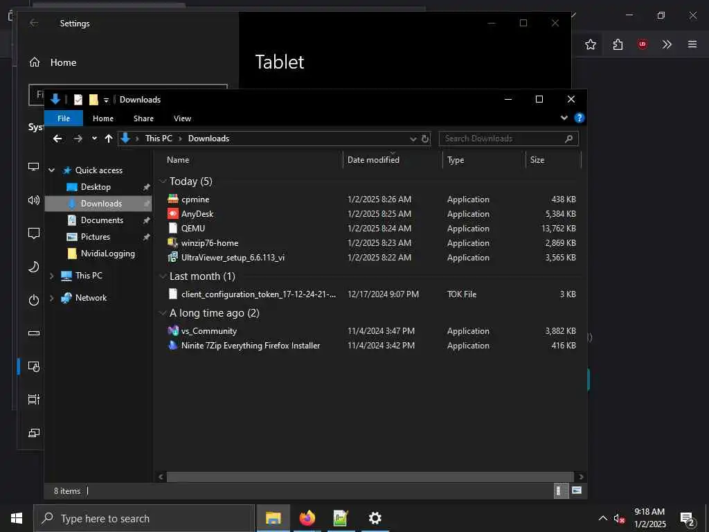Click the AnyDesk file icon

click(172, 213)
